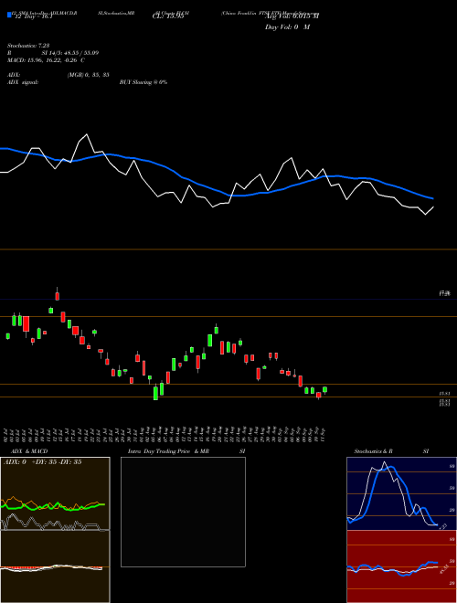Click the 'BUY Slowing @ 0%' signal text
Screen dimensions: 457x603
click(x=143, y=82)
